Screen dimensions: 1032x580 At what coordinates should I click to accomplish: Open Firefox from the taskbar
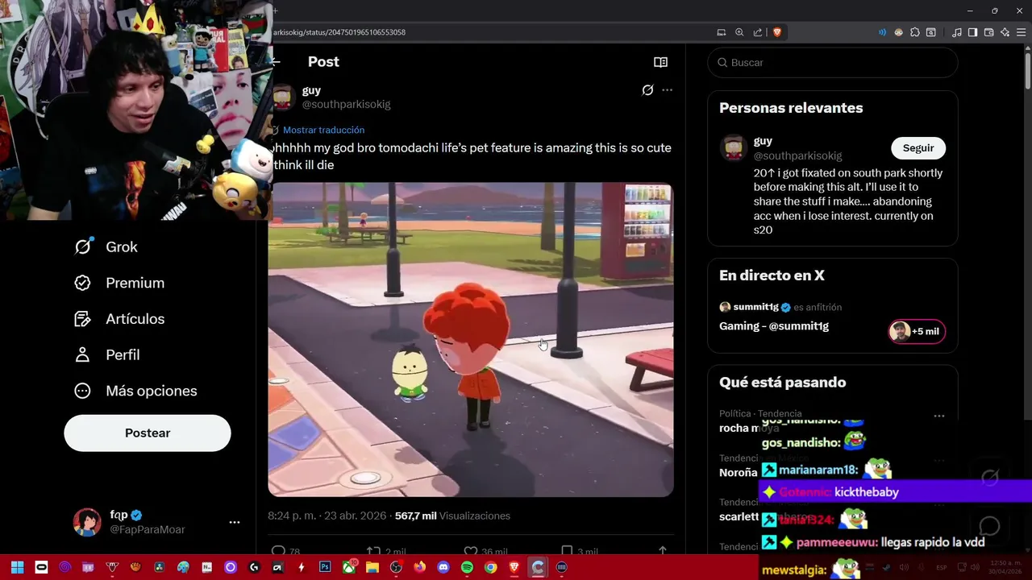click(419, 567)
